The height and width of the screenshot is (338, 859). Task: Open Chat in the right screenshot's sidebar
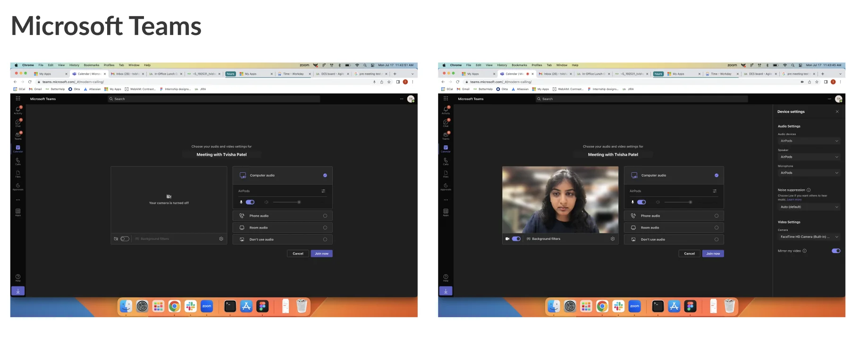446,123
